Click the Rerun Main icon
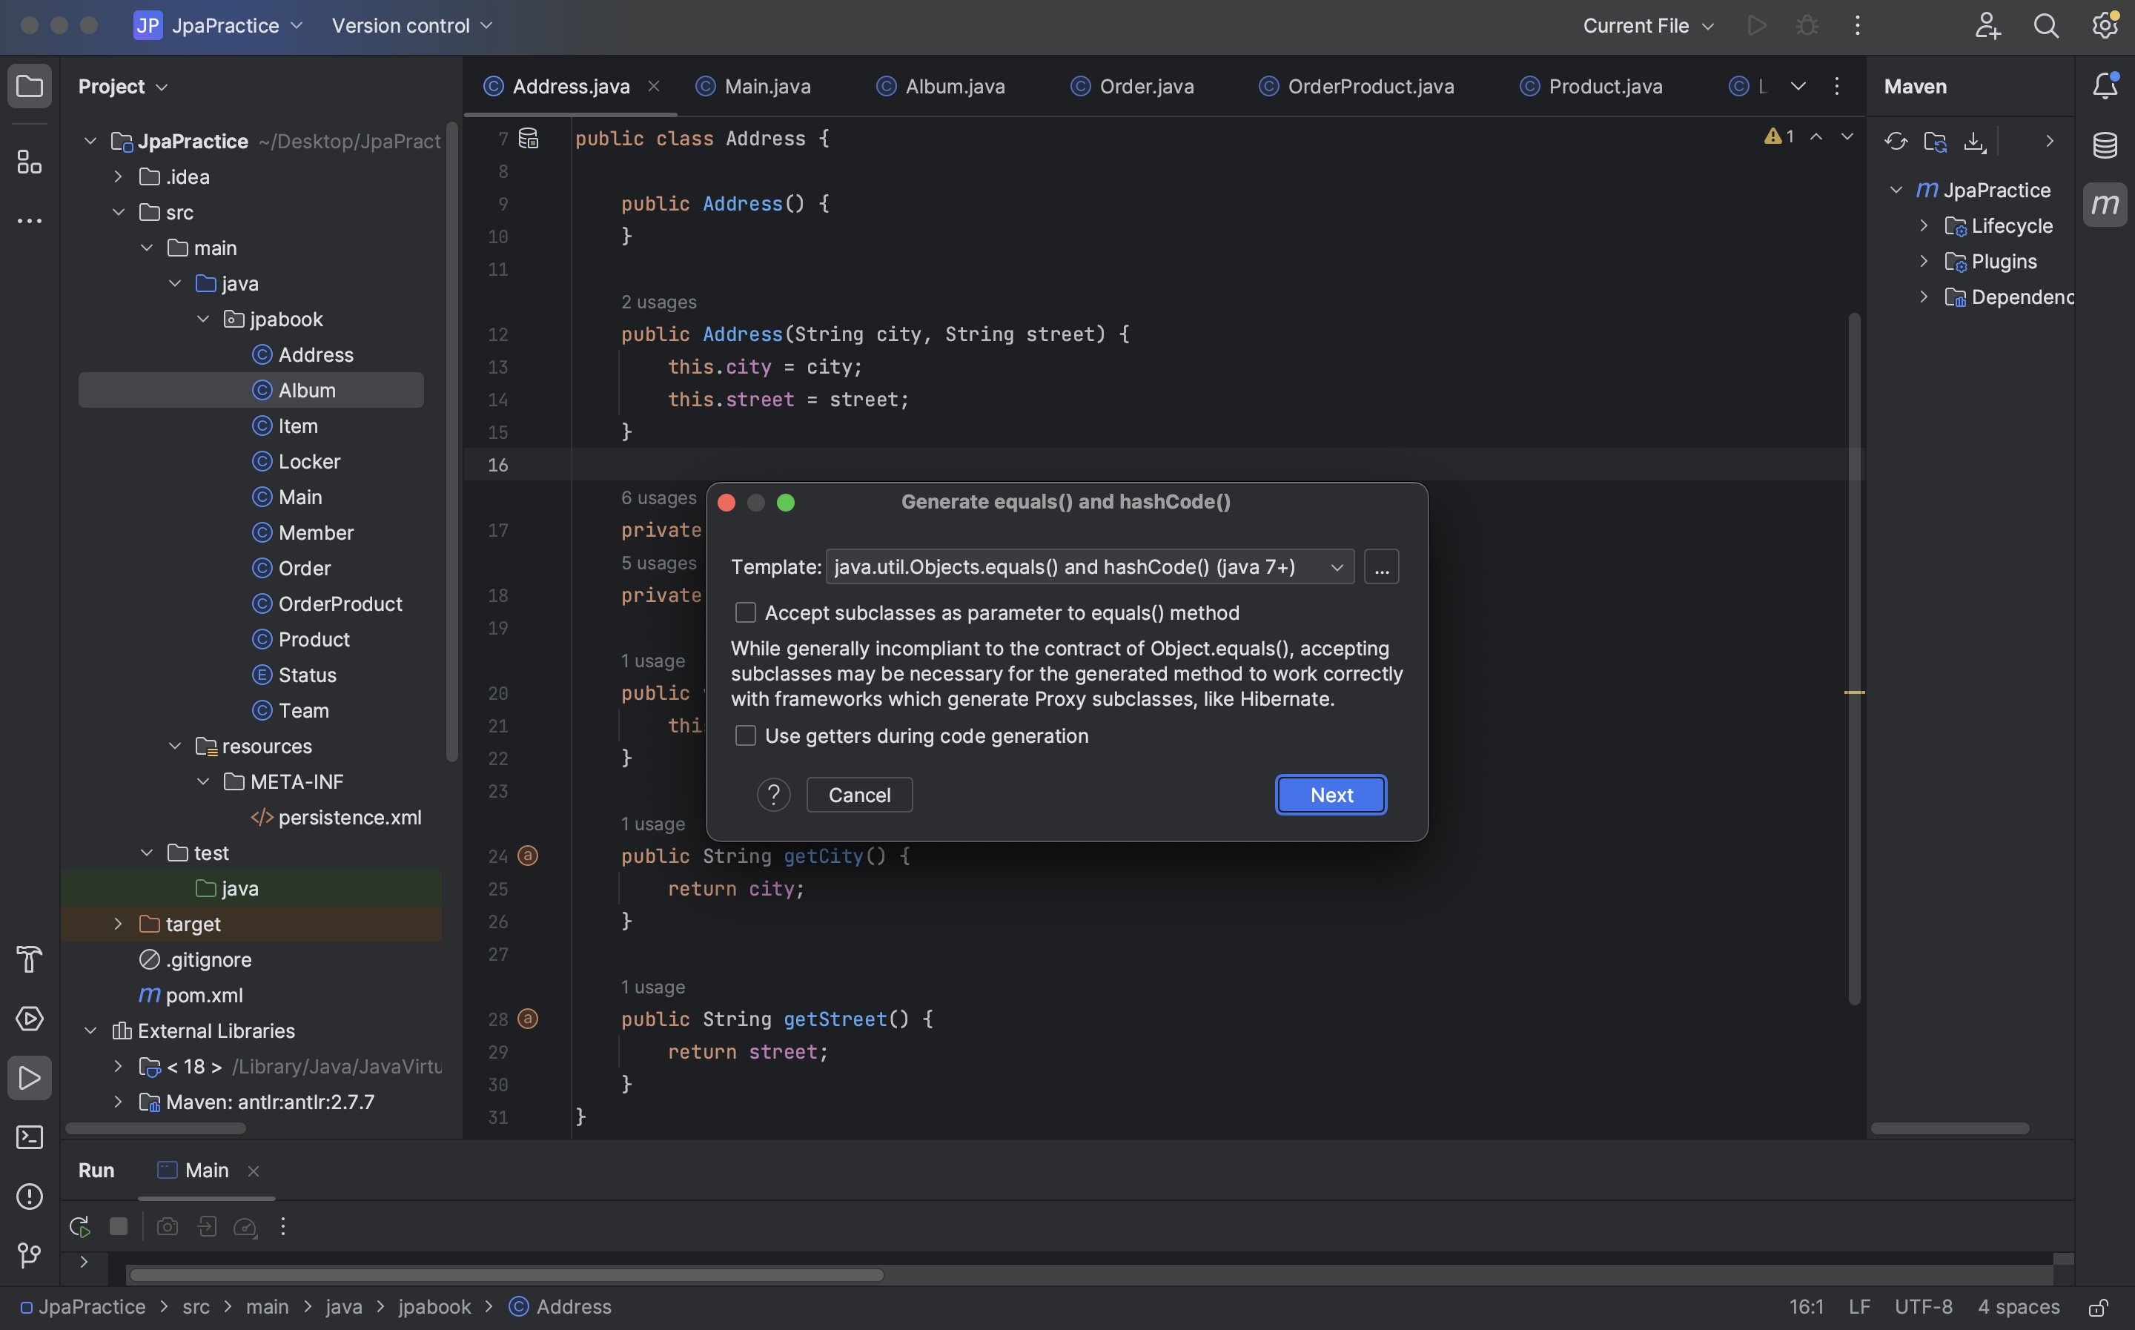 pyautogui.click(x=79, y=1226)
